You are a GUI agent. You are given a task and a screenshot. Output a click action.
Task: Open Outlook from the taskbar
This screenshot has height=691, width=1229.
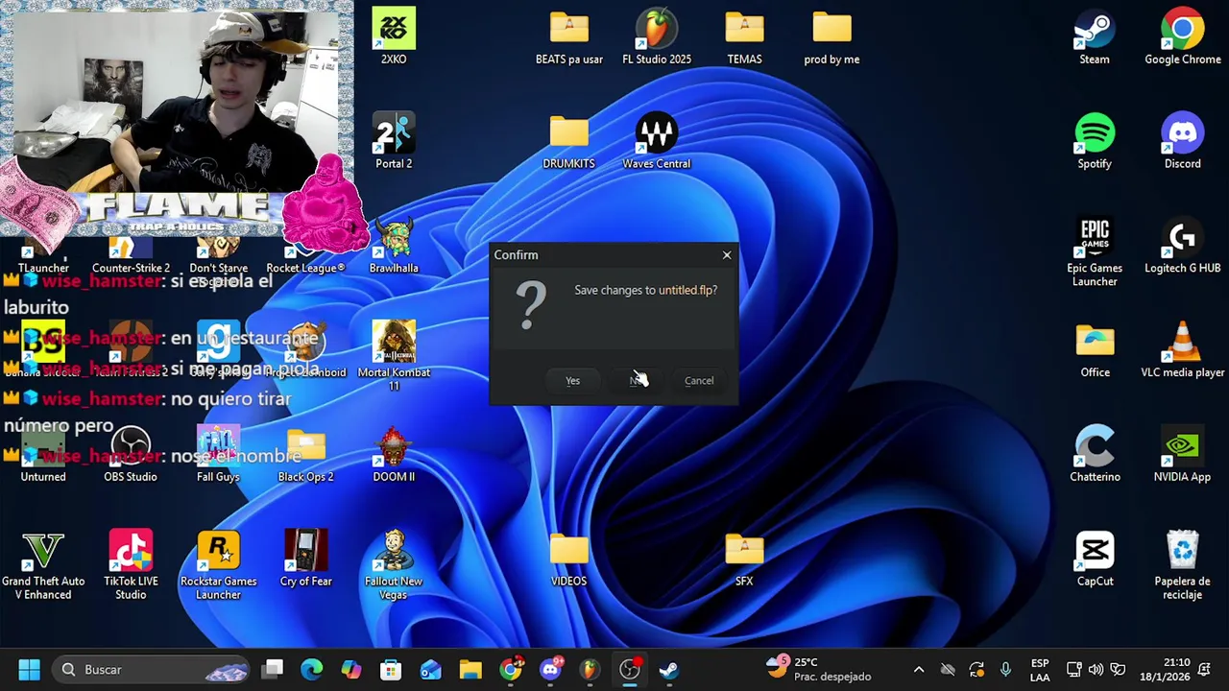430,670
